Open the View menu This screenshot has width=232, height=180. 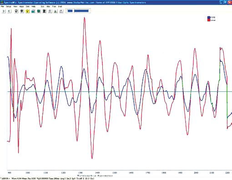tap(15, 6)
